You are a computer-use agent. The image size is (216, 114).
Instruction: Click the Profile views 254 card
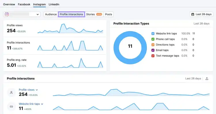tap(55, 28)
